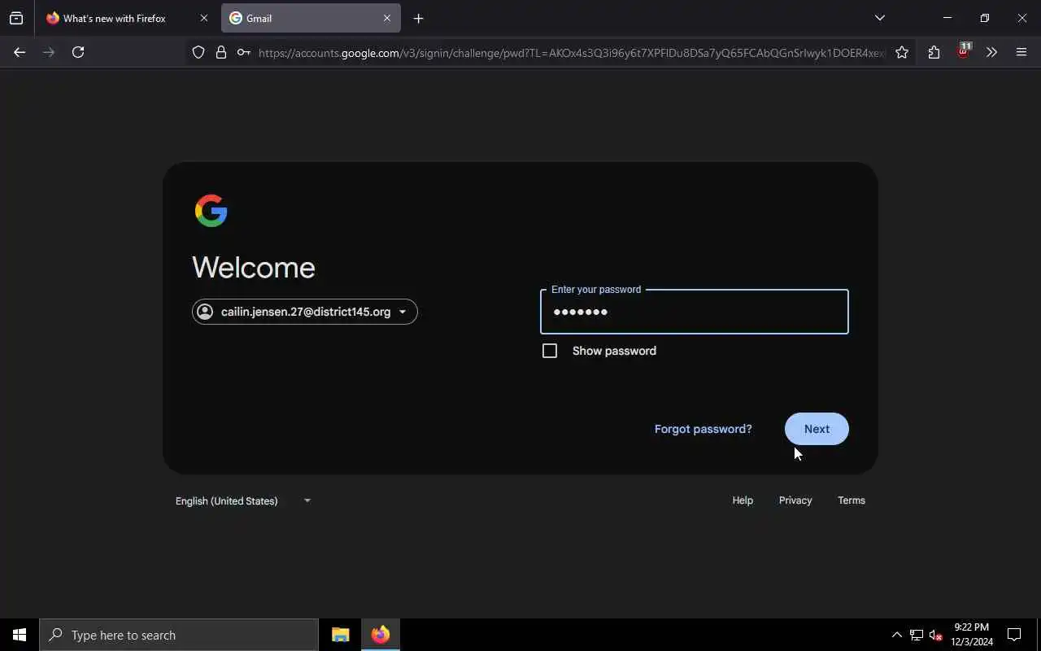Open the English (United States) language dropdown
This screenshot has height=651, width=1041.
pyautogui.click(x=243, y=500)
